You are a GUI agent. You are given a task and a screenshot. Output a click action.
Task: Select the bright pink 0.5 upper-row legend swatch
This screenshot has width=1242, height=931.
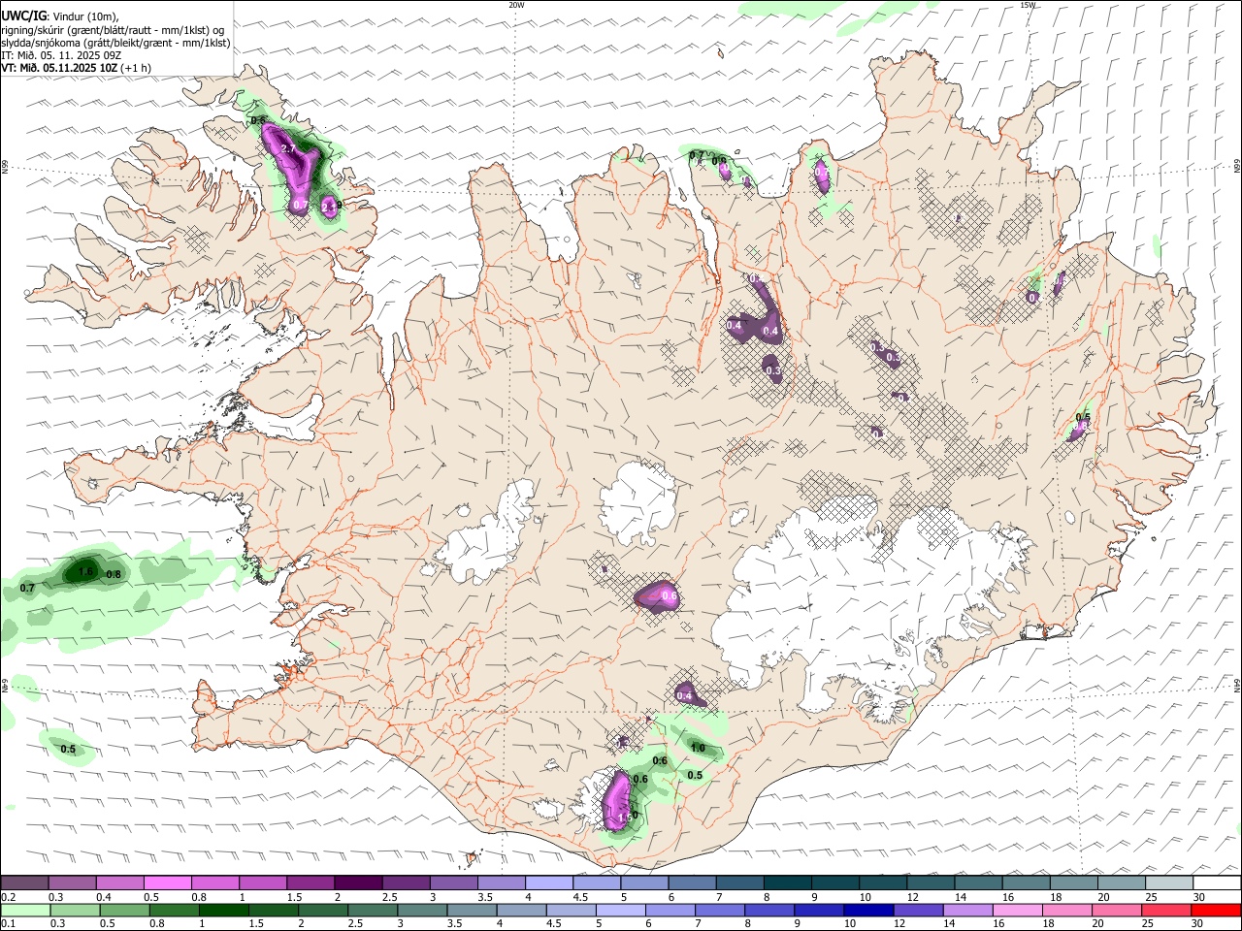pos(168,883)
